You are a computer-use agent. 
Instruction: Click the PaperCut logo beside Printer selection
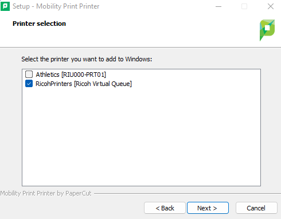267,30
